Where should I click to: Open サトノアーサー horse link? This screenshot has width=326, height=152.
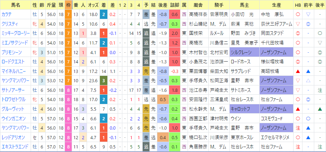point(13,90)
